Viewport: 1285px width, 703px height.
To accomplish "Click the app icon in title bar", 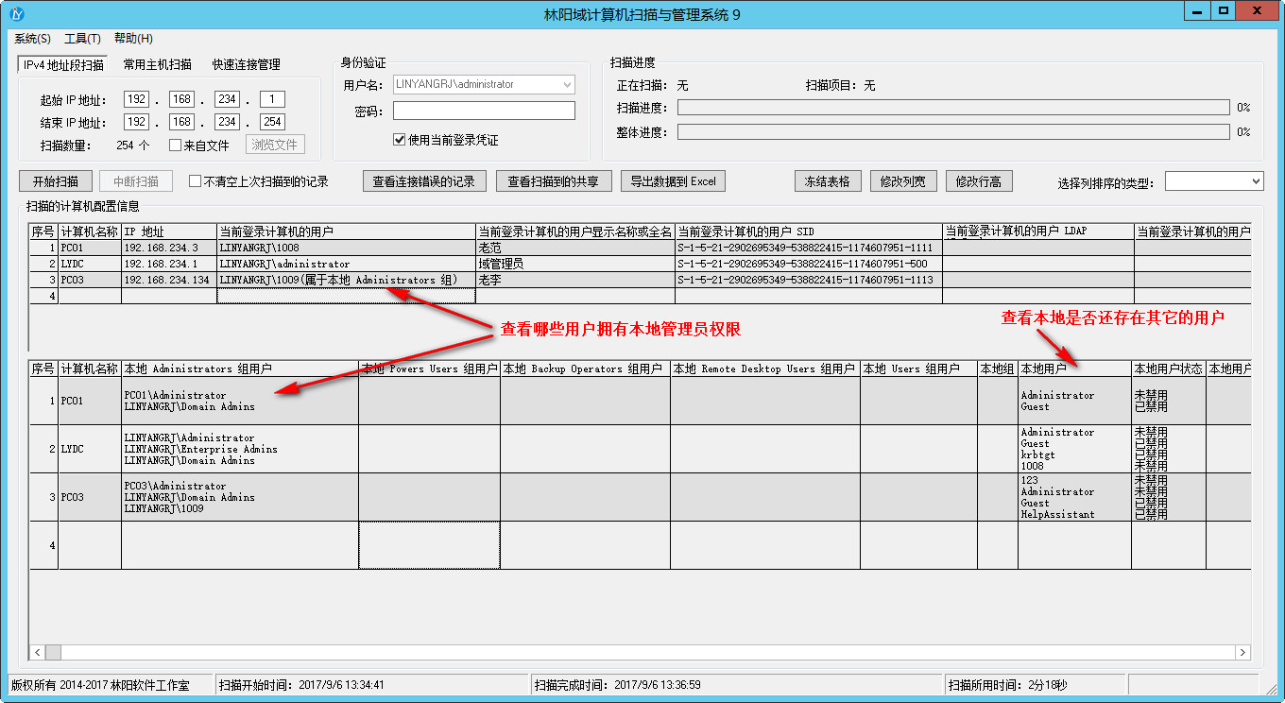I will 16,13.
